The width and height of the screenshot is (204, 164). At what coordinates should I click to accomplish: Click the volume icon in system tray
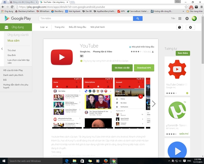[x=180, y=161]
